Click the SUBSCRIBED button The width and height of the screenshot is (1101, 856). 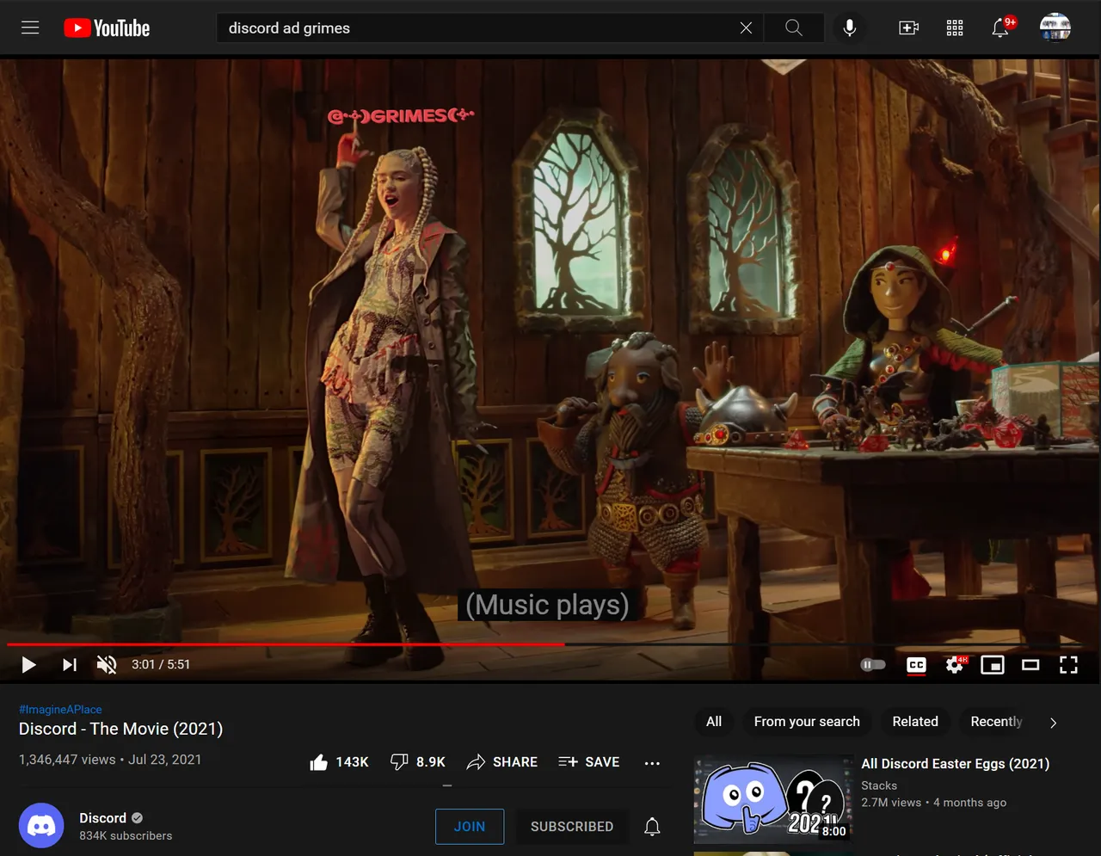point(572,827)
